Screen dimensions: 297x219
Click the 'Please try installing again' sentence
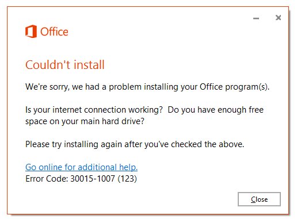135,144
